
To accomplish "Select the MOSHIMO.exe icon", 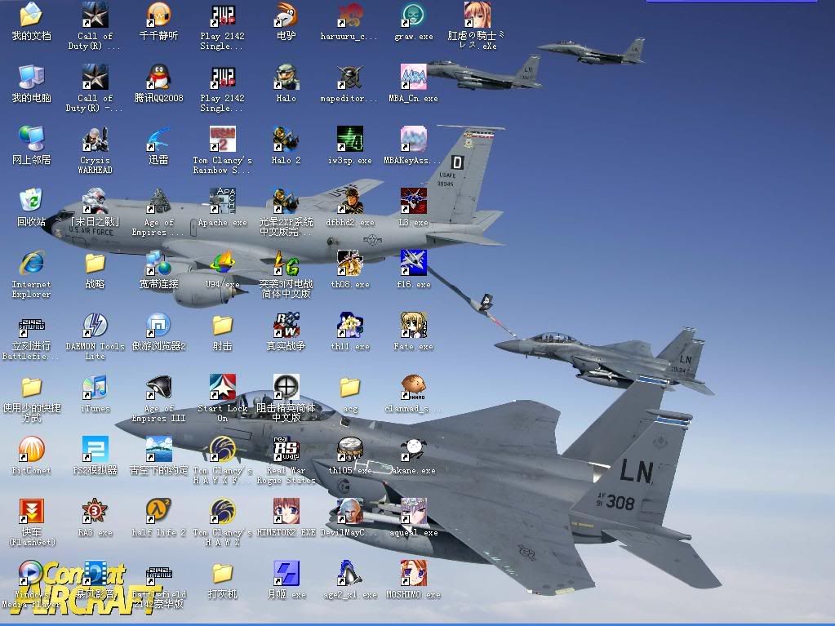I will (x=414, y=573).
